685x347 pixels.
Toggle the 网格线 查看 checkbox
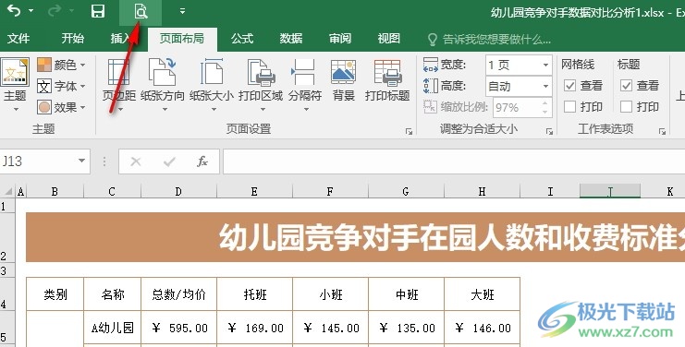569,86
